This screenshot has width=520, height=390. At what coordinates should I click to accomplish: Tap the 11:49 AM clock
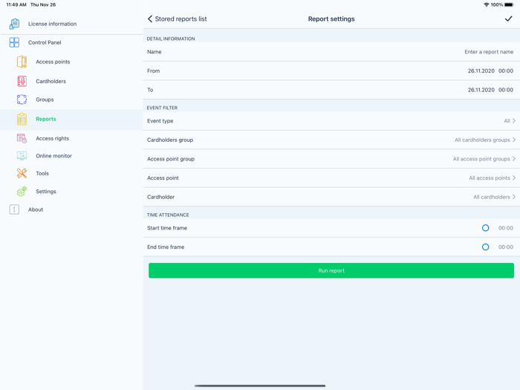pos(16,4)
